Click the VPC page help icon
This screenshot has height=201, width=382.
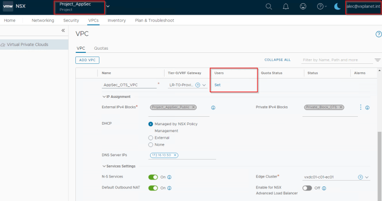tap(378, 34)
